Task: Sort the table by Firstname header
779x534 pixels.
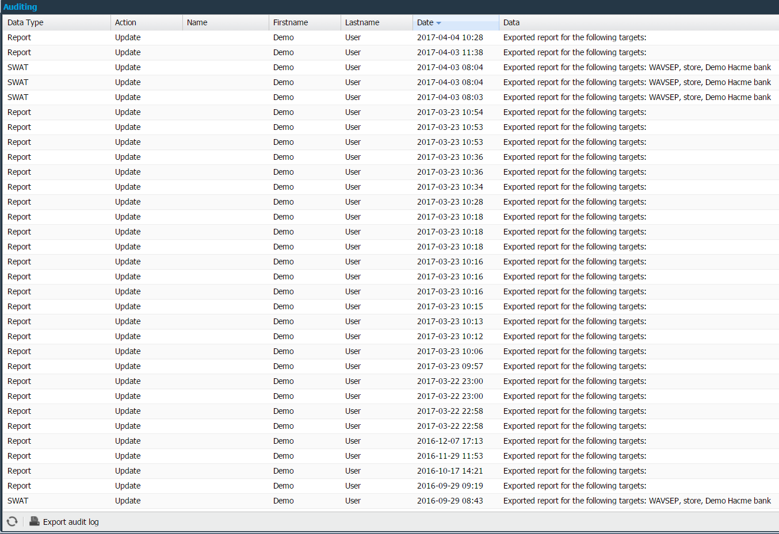Action: click(290, 22)
